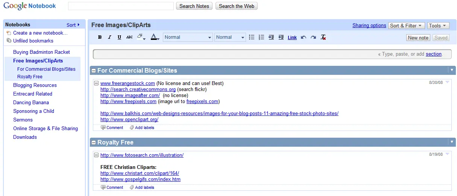
Task: Select Buying Badminton Racket notebook
Action: pyautogui.click(x=41, y=52)
